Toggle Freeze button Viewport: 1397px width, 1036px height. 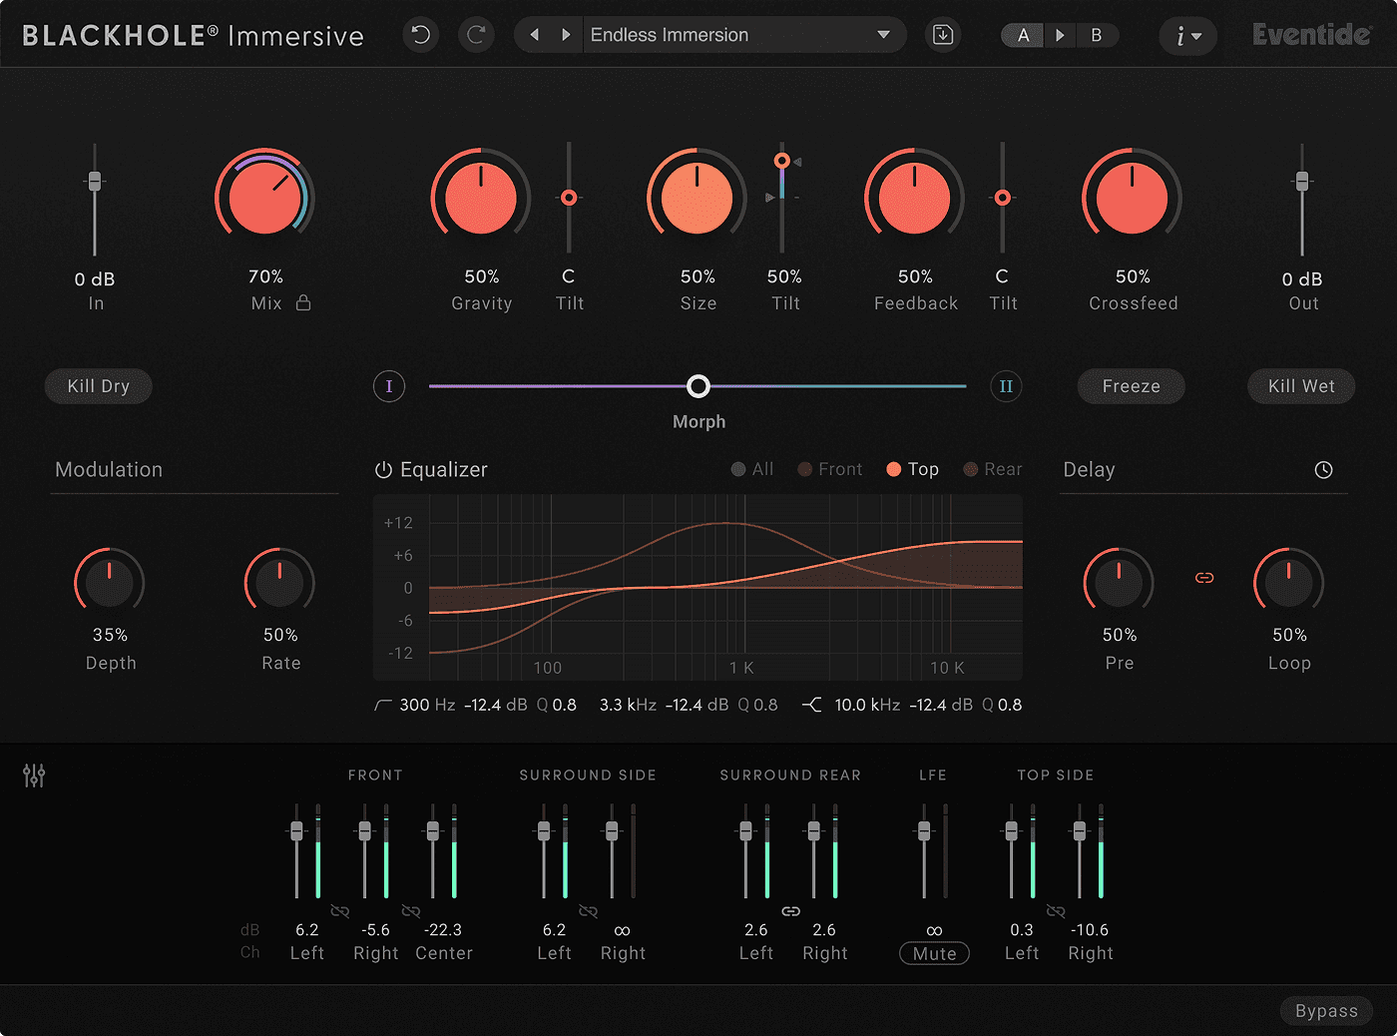[x=1132, y=386]
